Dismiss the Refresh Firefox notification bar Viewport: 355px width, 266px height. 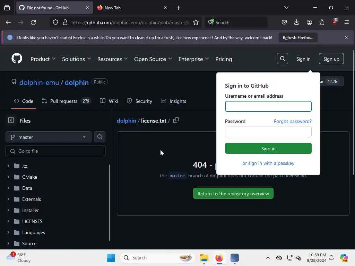point(346,37)
